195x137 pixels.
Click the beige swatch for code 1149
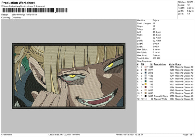click(x=146, y=90)
